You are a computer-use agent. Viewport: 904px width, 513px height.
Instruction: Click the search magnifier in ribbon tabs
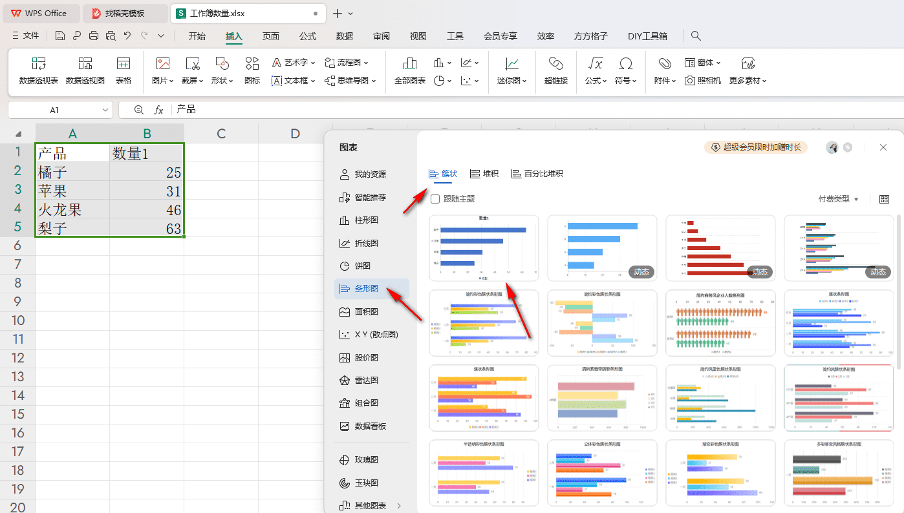tap(696, 36)
